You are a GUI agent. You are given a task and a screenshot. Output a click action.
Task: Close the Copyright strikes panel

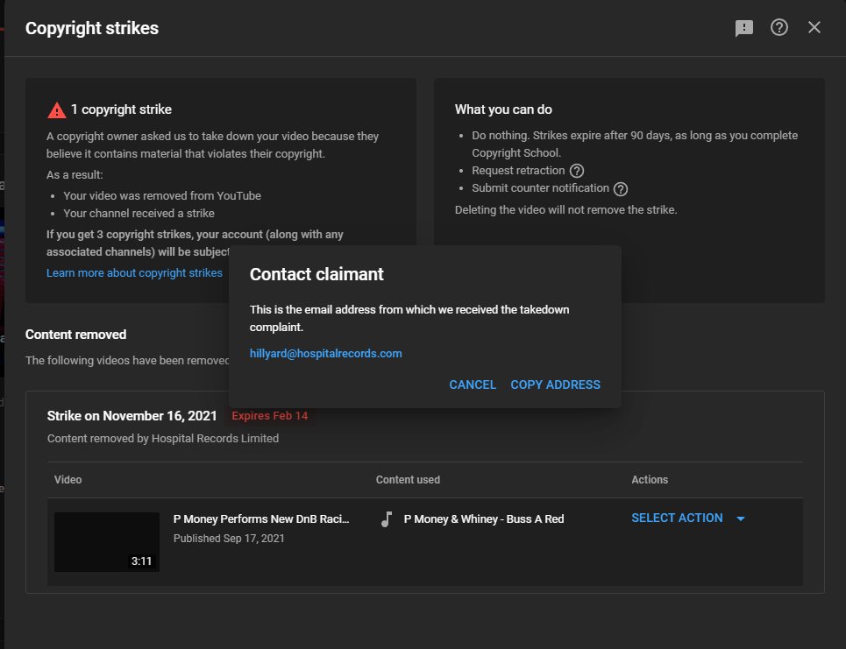click(x=814, y=27)
